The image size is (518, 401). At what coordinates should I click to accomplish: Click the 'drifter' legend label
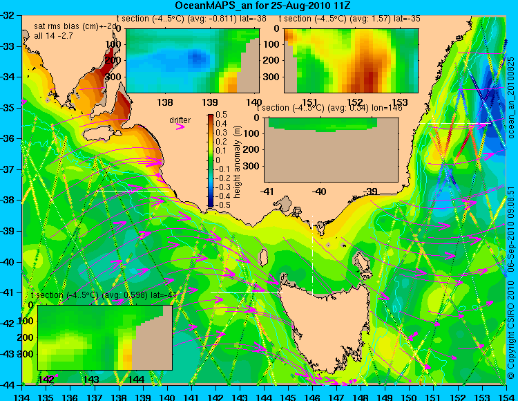180,120
